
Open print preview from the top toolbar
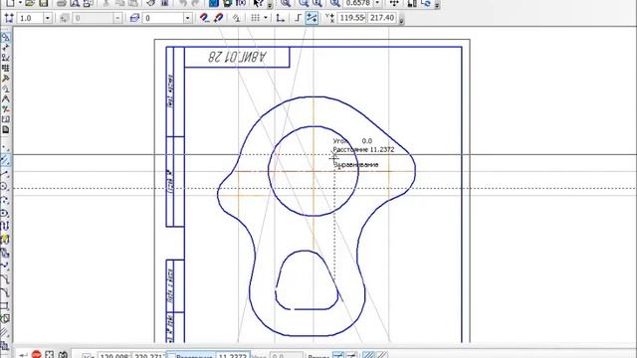[75, 3]
